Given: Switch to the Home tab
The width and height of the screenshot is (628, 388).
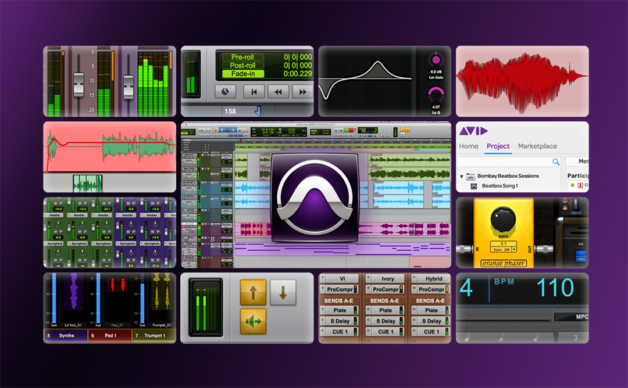Looking at the screenshot, I should [468, 146].
